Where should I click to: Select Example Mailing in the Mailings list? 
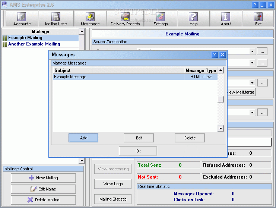click(40, 38)
